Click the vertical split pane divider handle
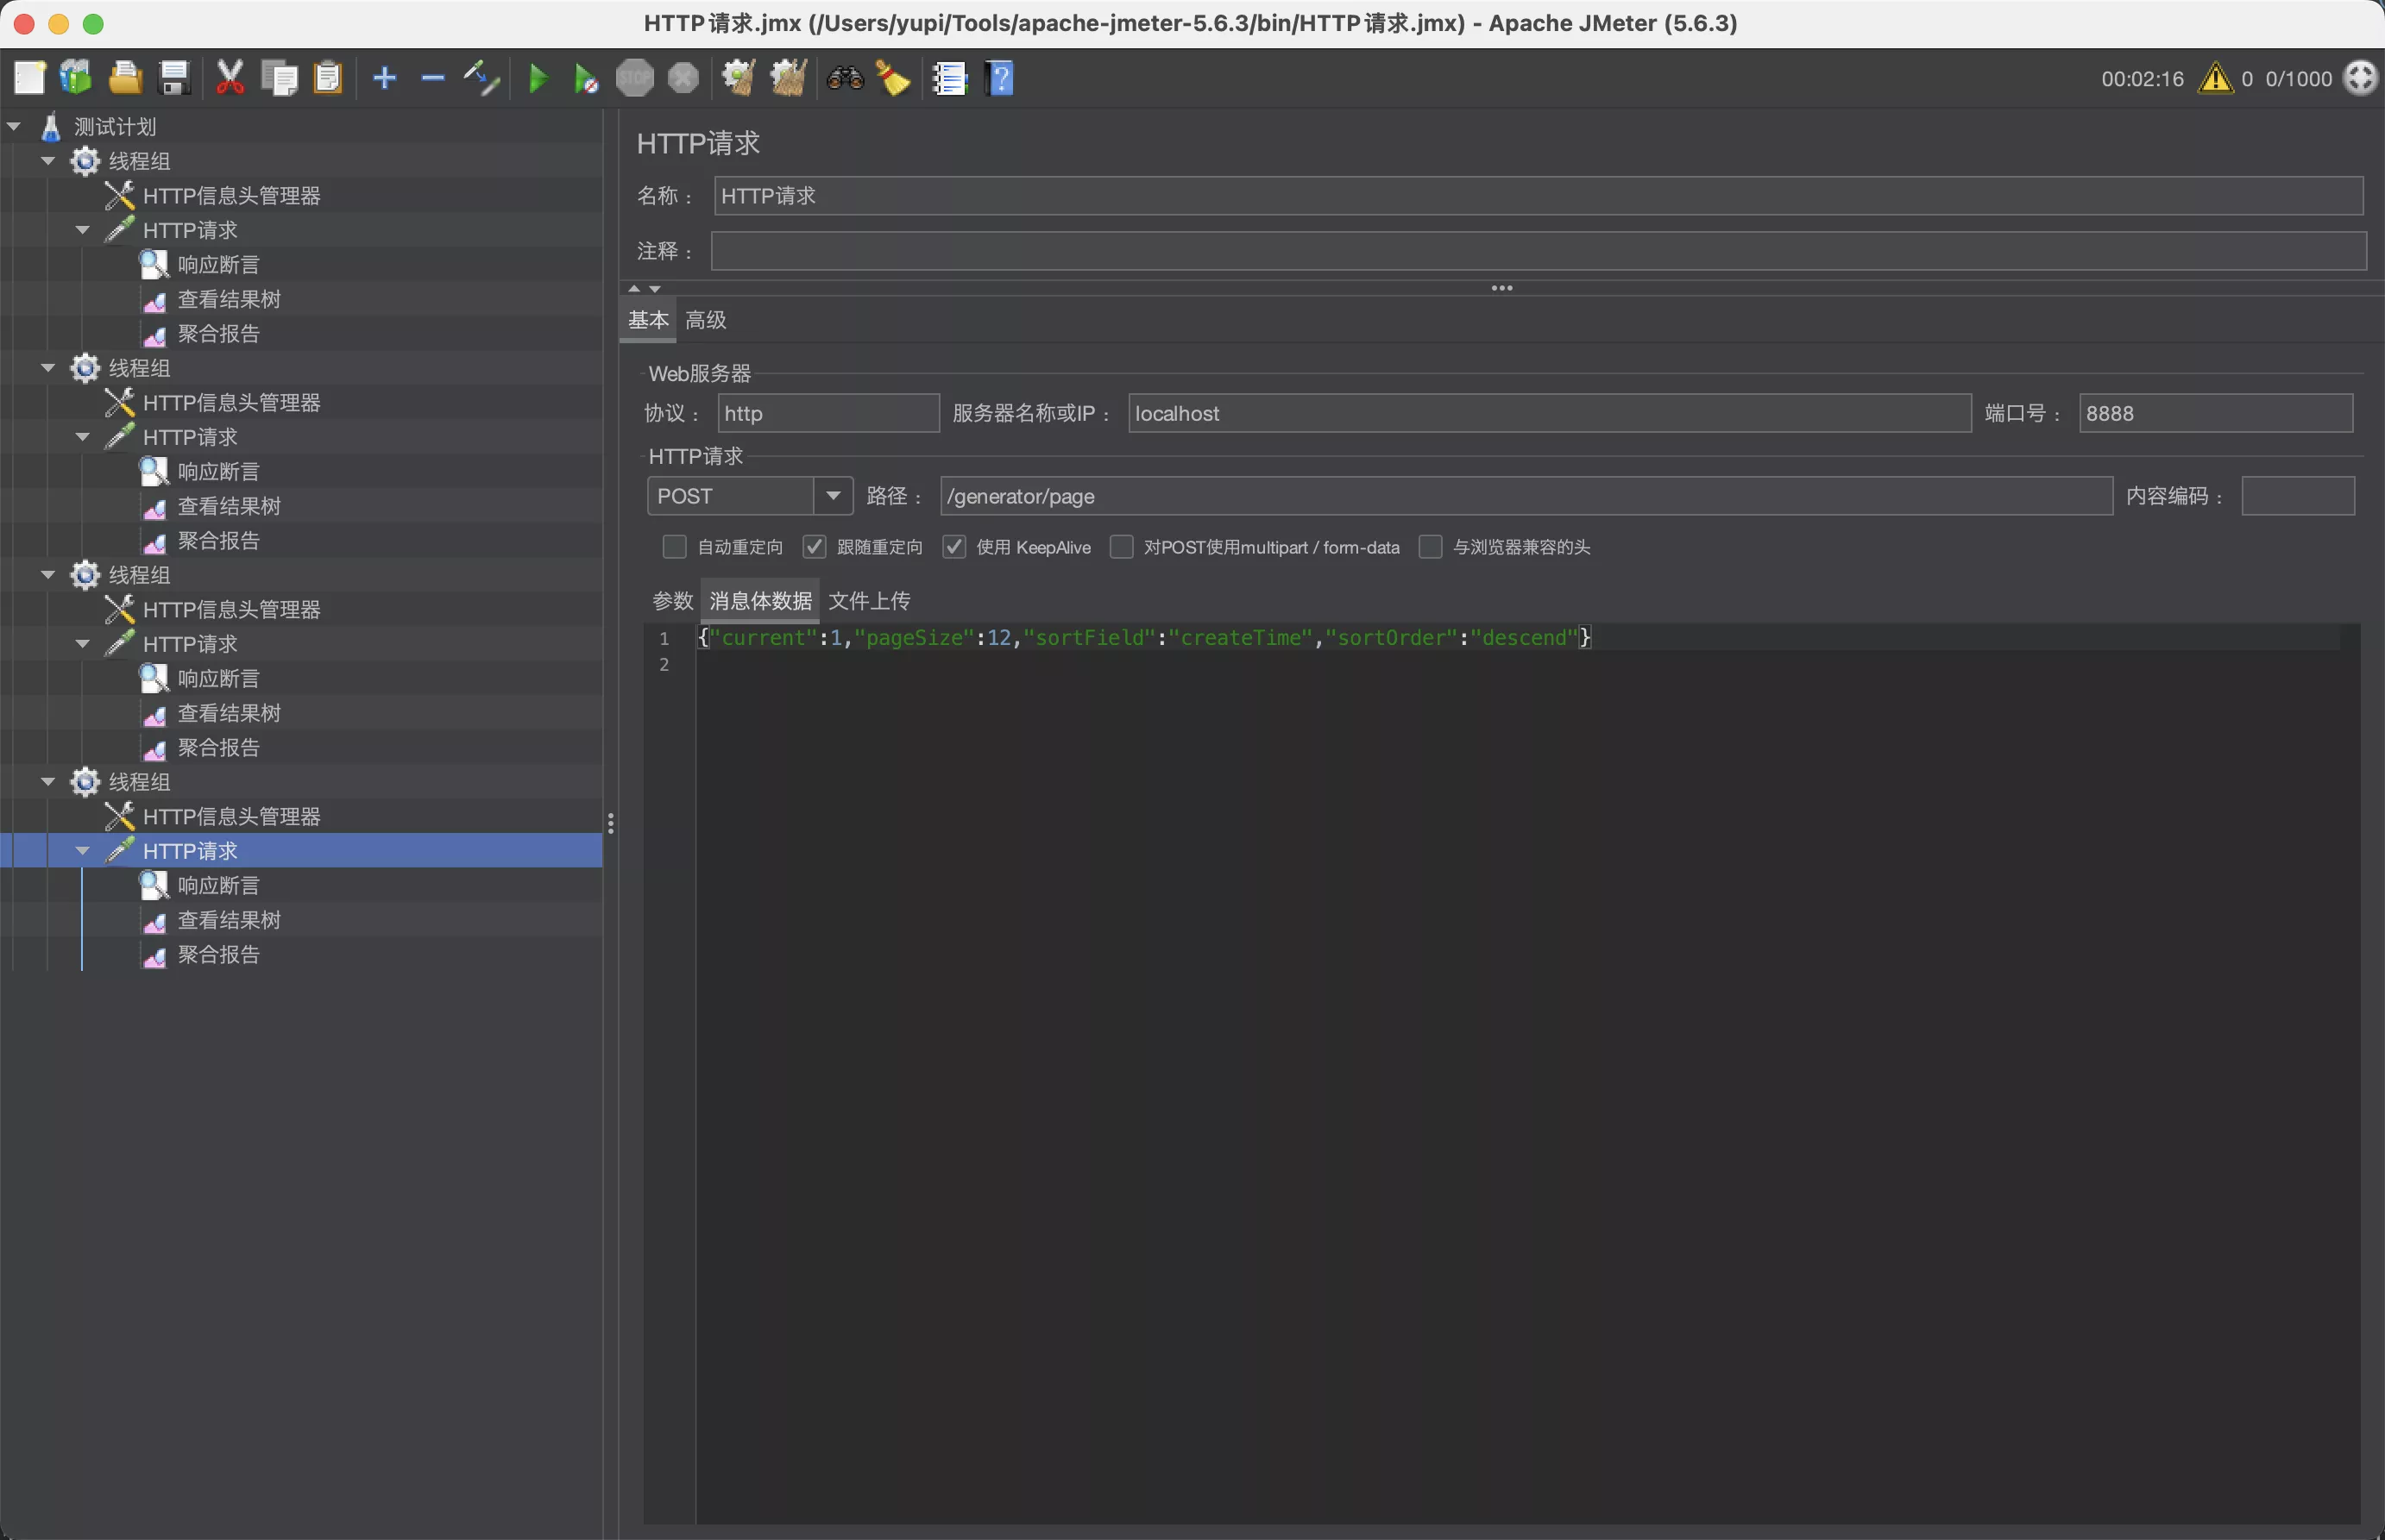This screenshot has width=2385, height=1540. 610,823
